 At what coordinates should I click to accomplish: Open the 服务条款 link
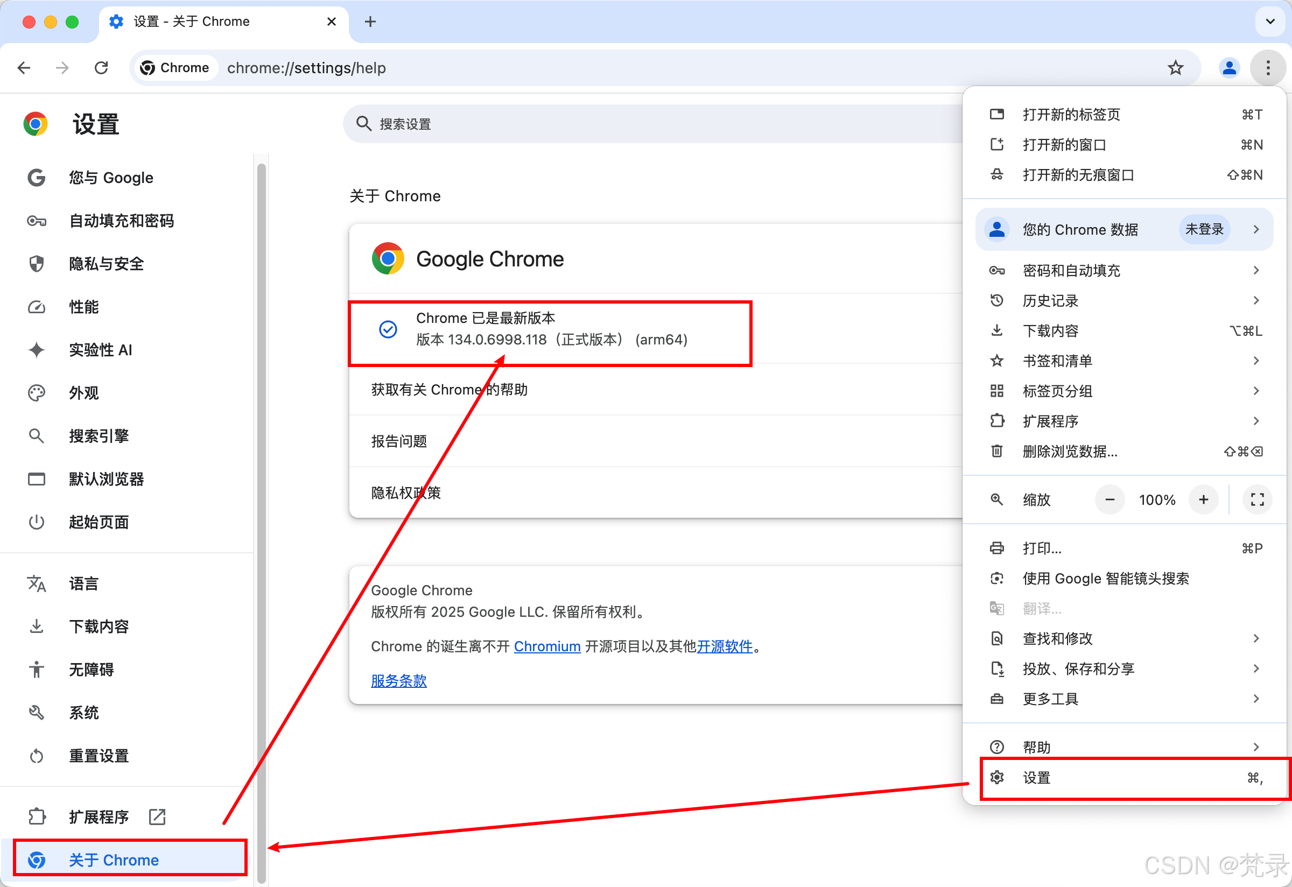[x=398, y=681]
